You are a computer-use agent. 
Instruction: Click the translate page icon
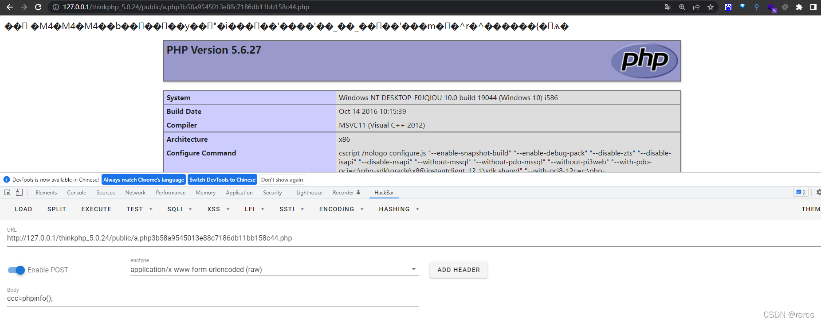(668, 7)
